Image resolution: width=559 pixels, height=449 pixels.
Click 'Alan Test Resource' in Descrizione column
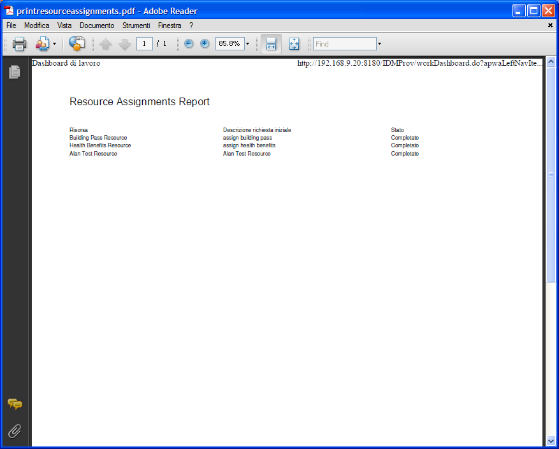(247, 154)
